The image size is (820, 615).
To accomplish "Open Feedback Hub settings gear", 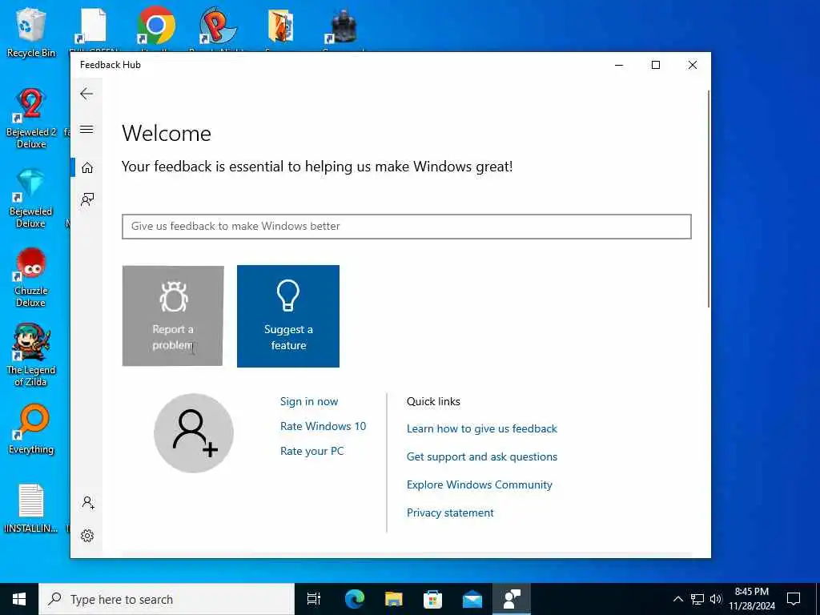I will [87, 536].
